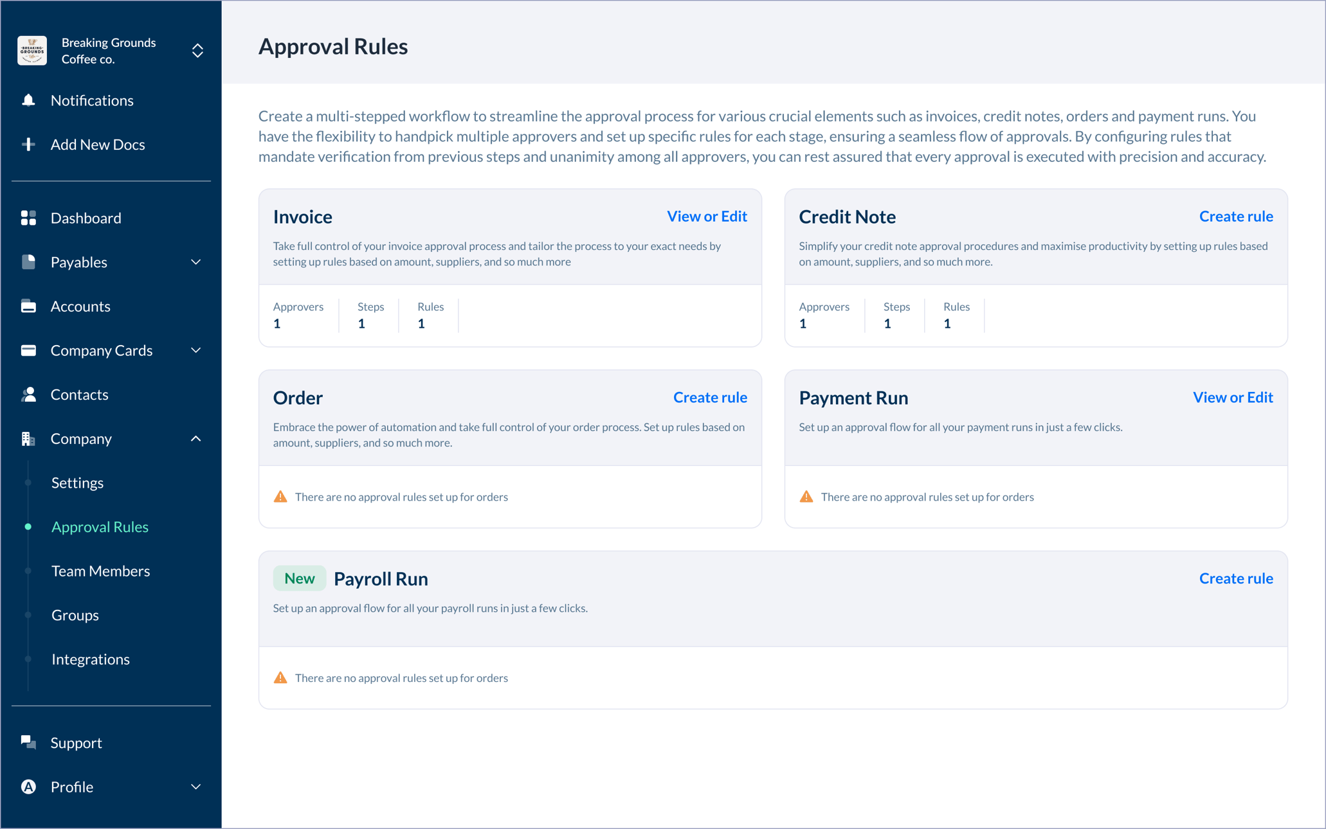Click Create rule for Payroll Run
Screen dimensions: 1326x829
point(1236,578)
